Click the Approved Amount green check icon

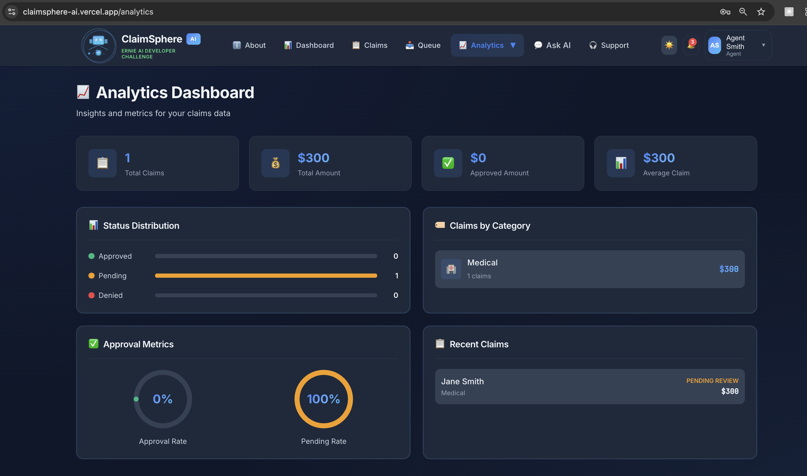(x=448, y=163)
